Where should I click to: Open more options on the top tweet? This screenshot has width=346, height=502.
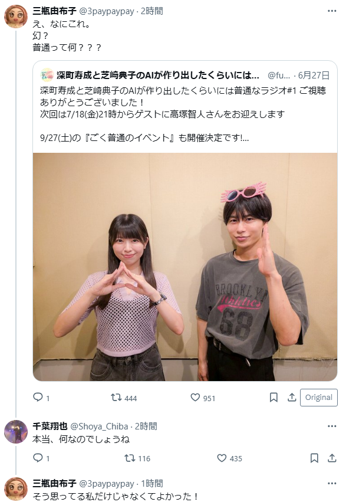pyautogui.click(x=332, y=11)
